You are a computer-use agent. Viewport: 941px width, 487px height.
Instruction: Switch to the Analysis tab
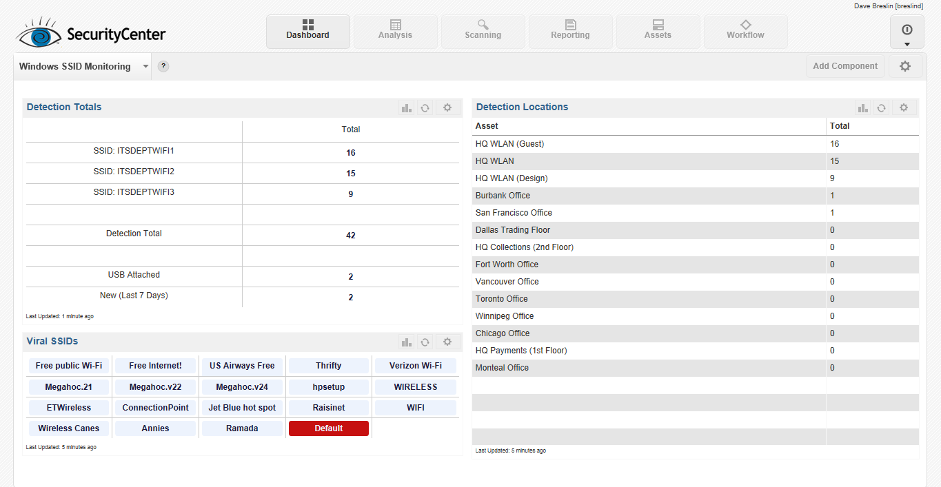coord(395,32)
